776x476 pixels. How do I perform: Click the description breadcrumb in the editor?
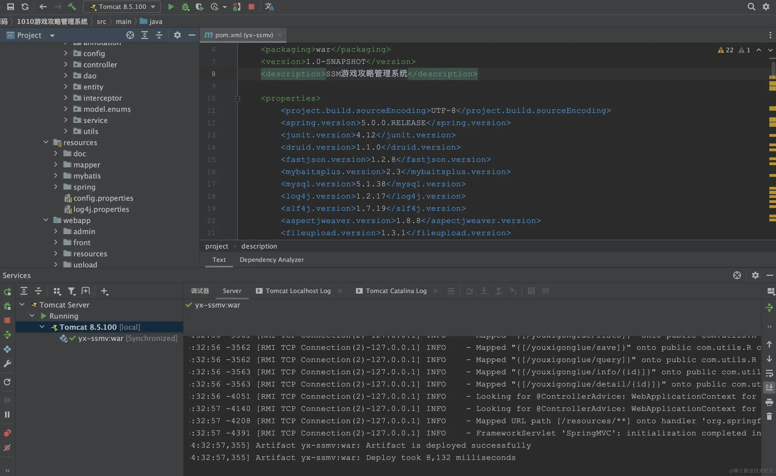click(259, 246)
